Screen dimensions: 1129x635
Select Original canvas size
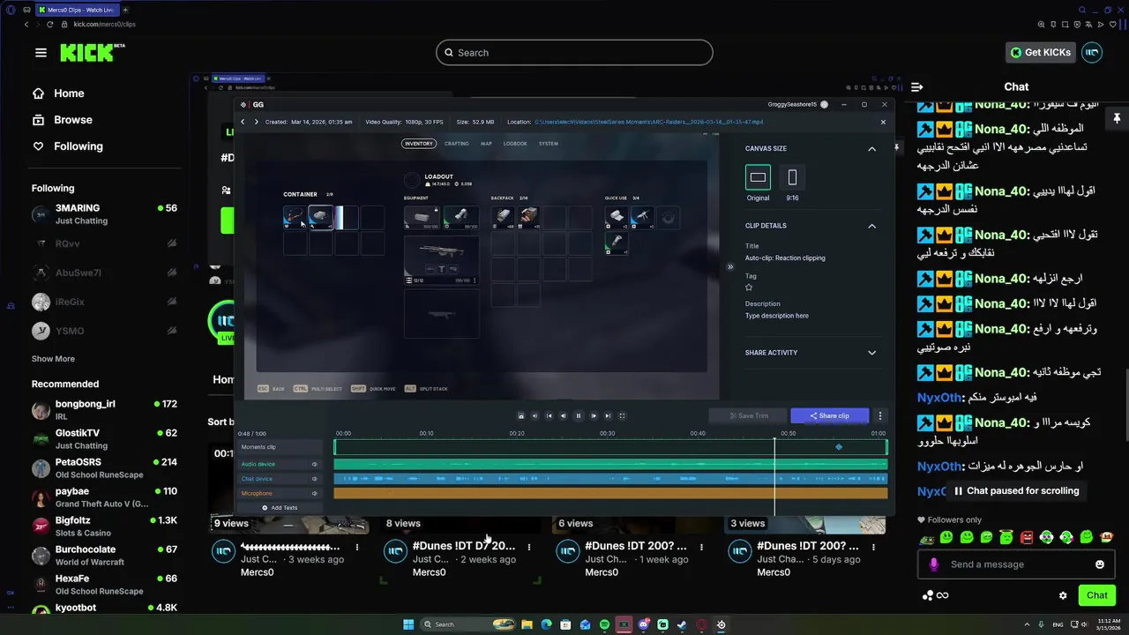click(x=758, y=177)
